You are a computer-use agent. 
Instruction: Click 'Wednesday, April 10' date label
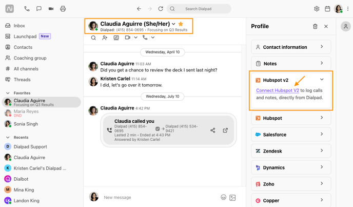[163, 52]
